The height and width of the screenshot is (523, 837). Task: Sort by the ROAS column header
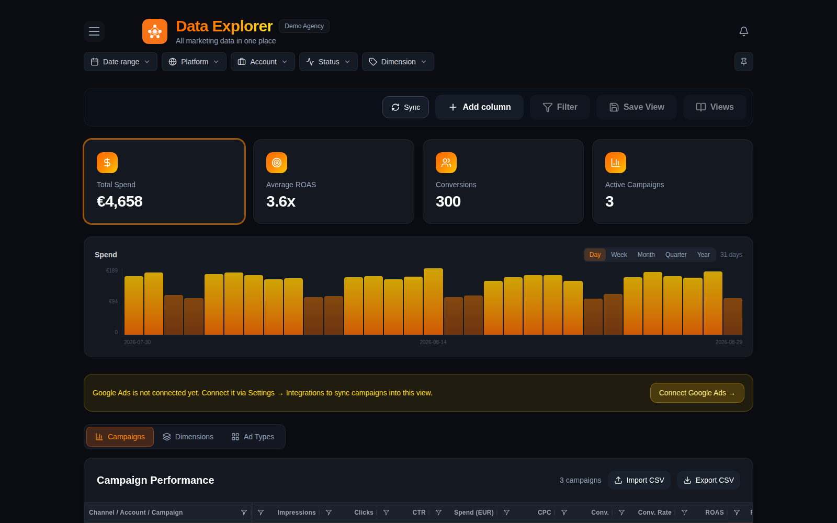715,513
